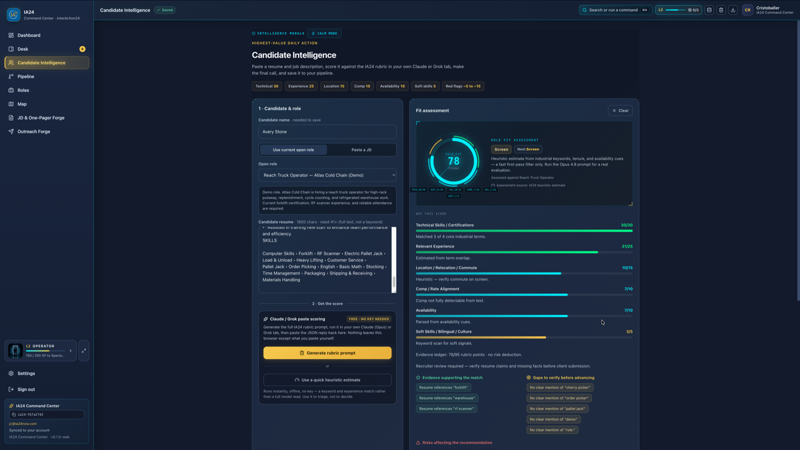Click the Next: Screen badge
Image resolution: width=800 pixels, height=450 pixels.
pos(528,149)
